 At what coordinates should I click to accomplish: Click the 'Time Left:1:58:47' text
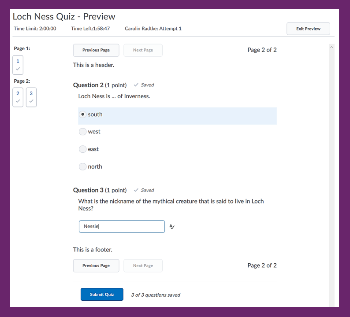90,29
